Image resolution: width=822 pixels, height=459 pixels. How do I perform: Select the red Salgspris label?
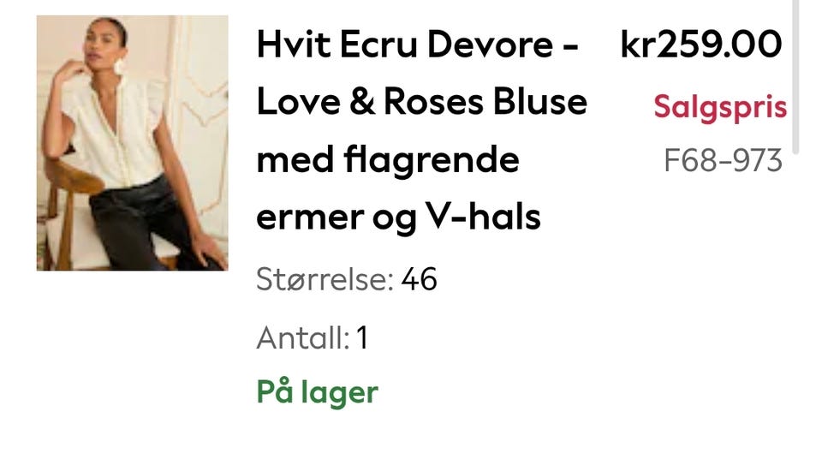(720, 107)
